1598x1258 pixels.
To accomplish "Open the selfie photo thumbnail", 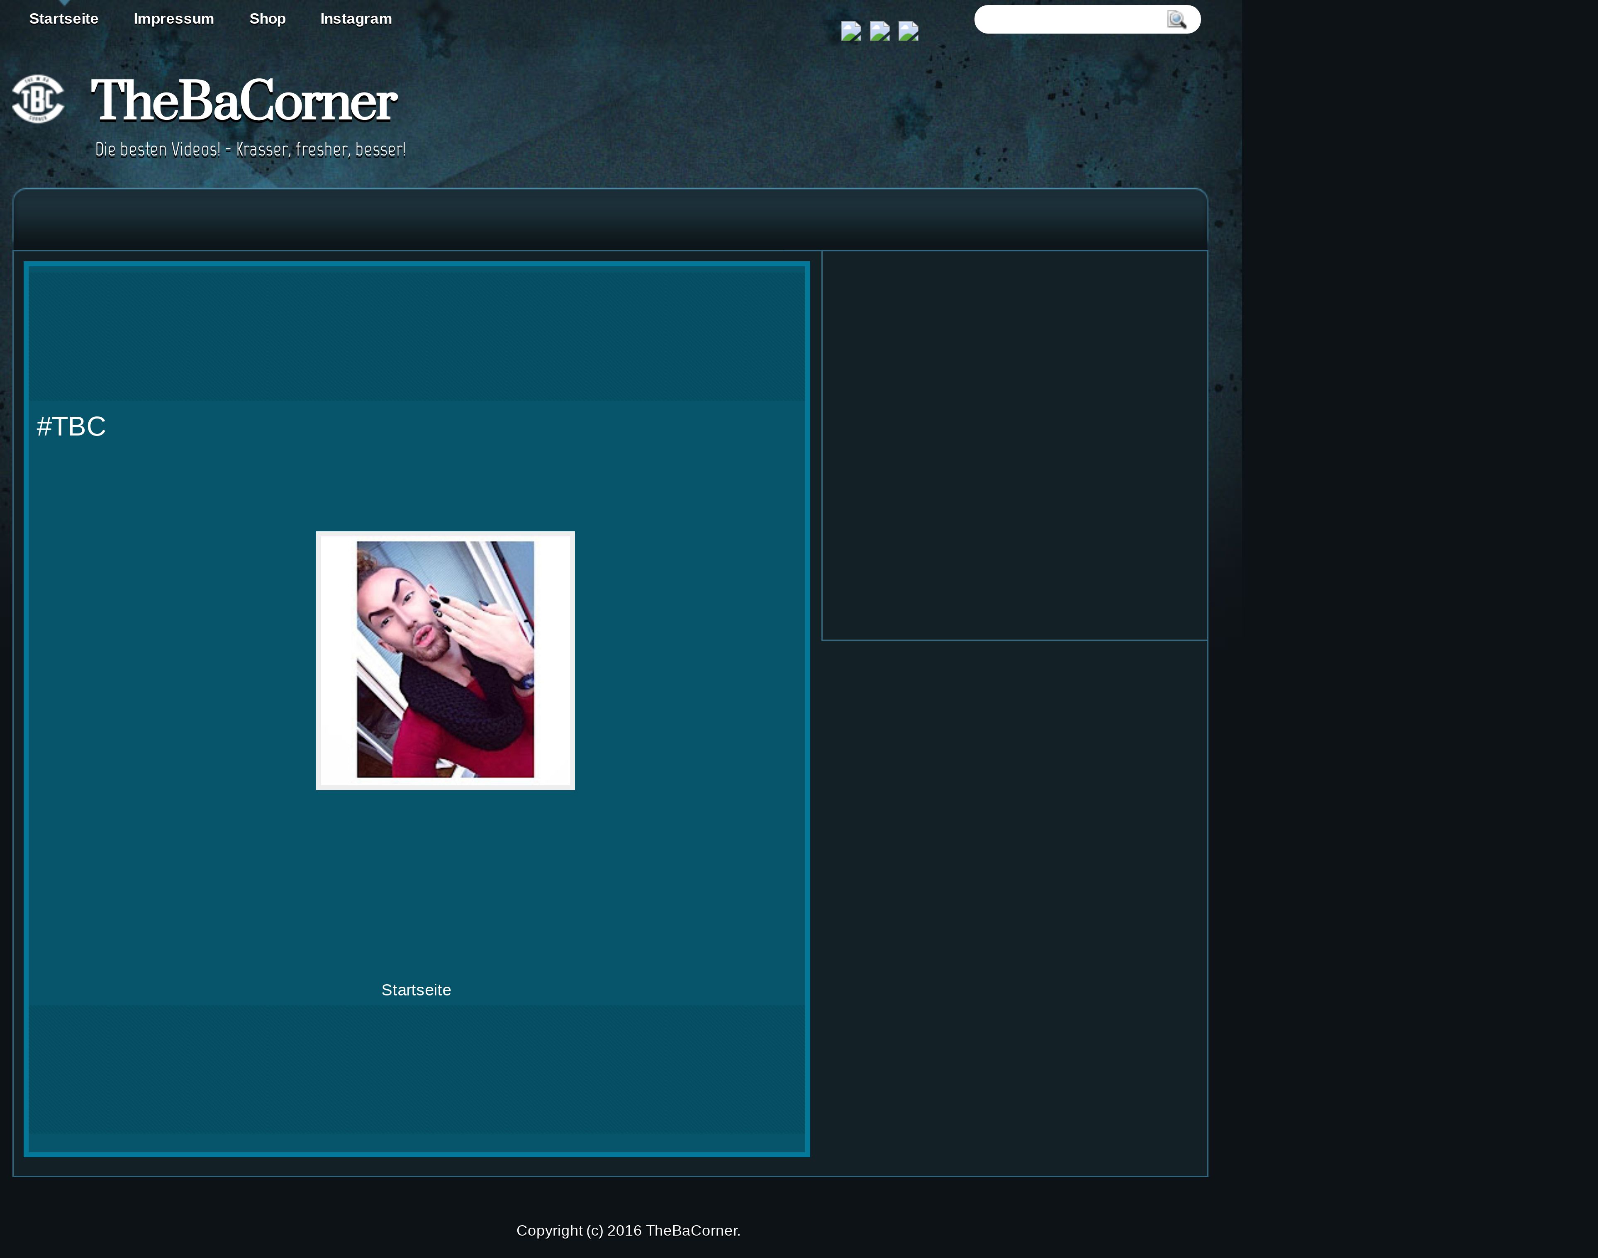I will click(x=445, y=660).
